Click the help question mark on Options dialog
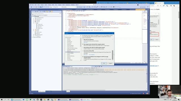181x101 pixels. [x=109, y=33]
